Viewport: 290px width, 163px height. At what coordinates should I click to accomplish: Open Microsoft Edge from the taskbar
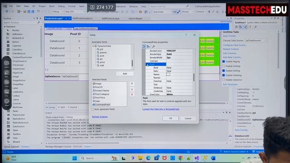[x=148, y=158]
